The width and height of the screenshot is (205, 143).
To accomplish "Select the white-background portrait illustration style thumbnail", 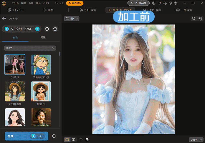I will pyautogui.click(x=15, y=117).
